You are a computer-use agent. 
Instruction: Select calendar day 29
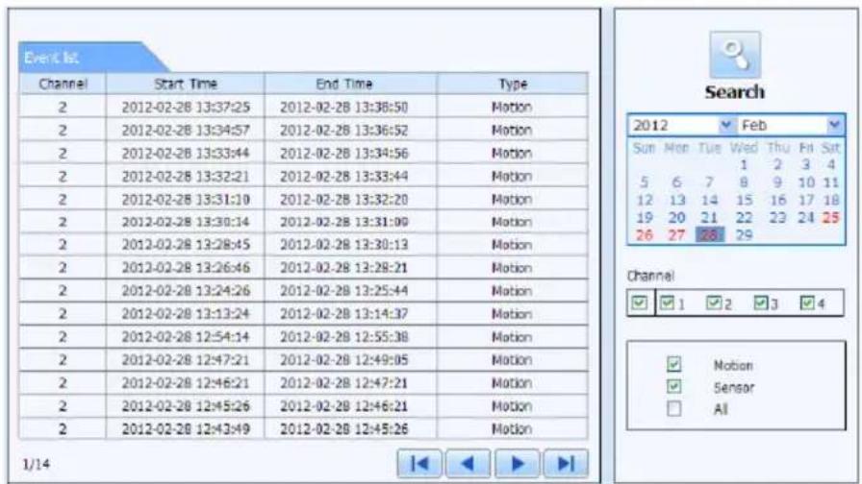click(744, 235)
